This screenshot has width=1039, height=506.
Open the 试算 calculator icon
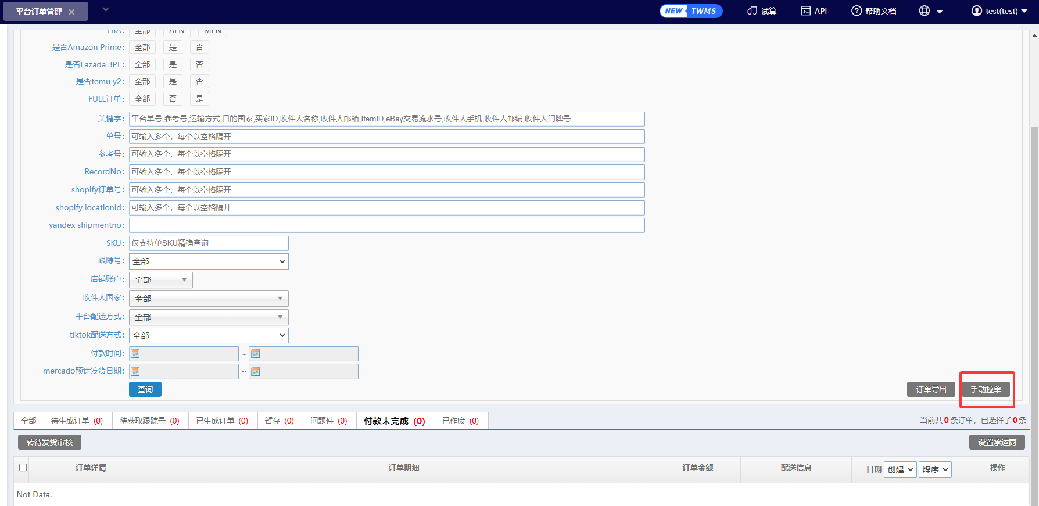pyautogui.click(x=753, y=11)
